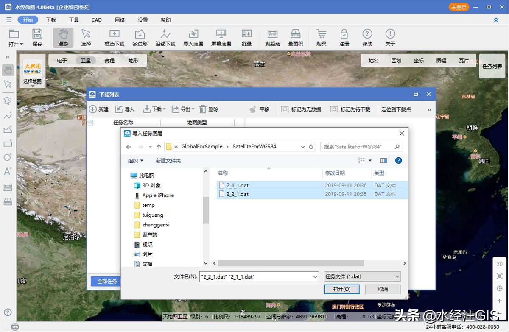Viewport: 509px width, 332px height.
Task: Open the CAD menu tab
Action: point(97,20)
